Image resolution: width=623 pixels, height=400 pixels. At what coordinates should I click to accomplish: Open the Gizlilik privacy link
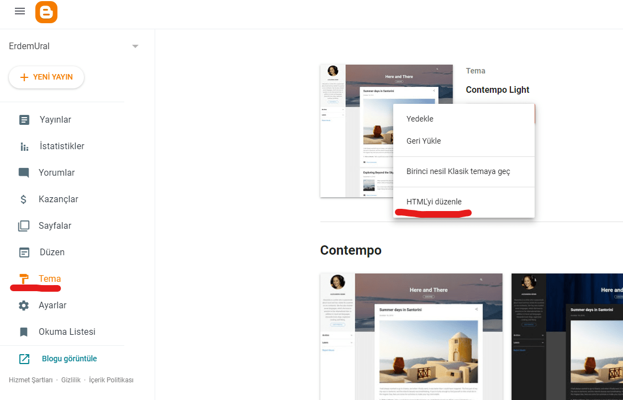pos(71,380)
